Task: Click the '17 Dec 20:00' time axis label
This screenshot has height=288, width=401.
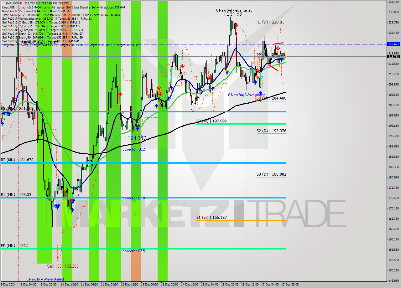Action: (x=290, y=285)
